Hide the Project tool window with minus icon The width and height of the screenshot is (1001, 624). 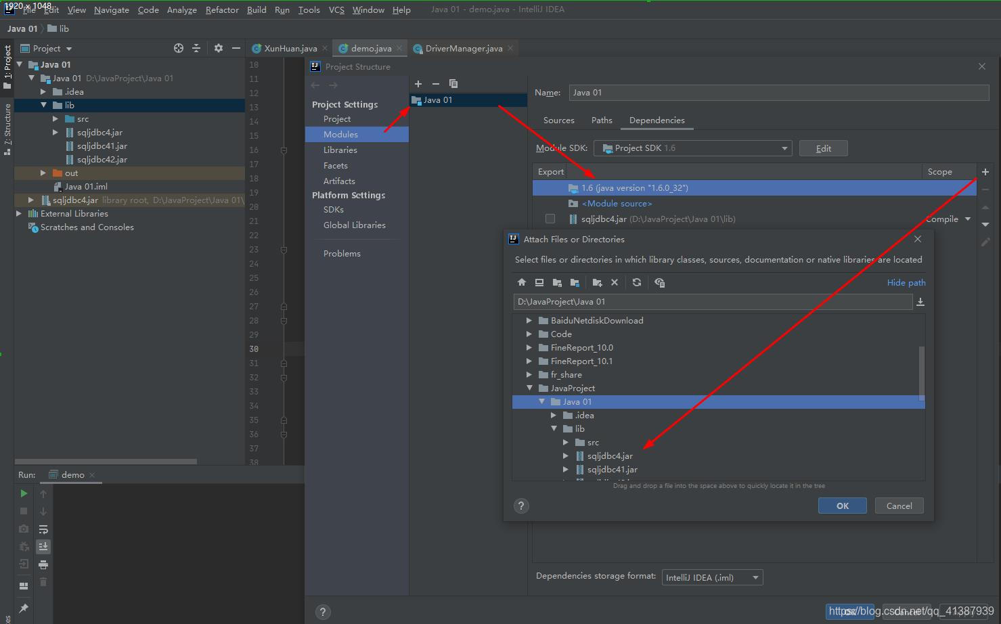point(236,48)
